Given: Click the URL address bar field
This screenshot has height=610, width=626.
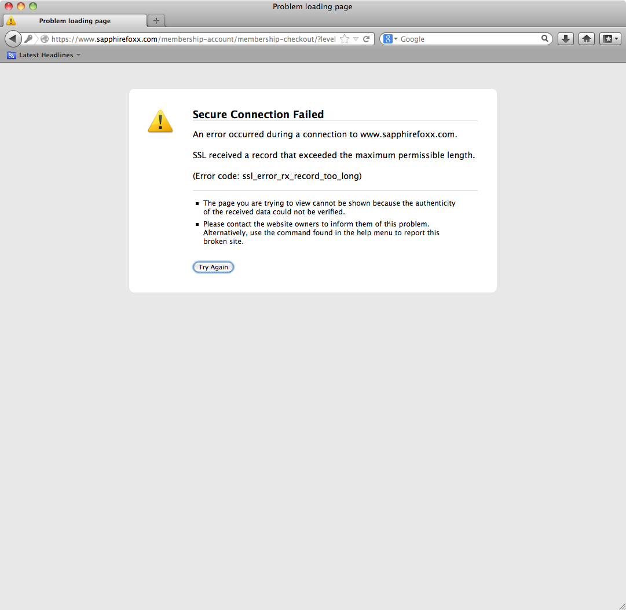Looking at the screenshot, I should click(x=191, y=39).
